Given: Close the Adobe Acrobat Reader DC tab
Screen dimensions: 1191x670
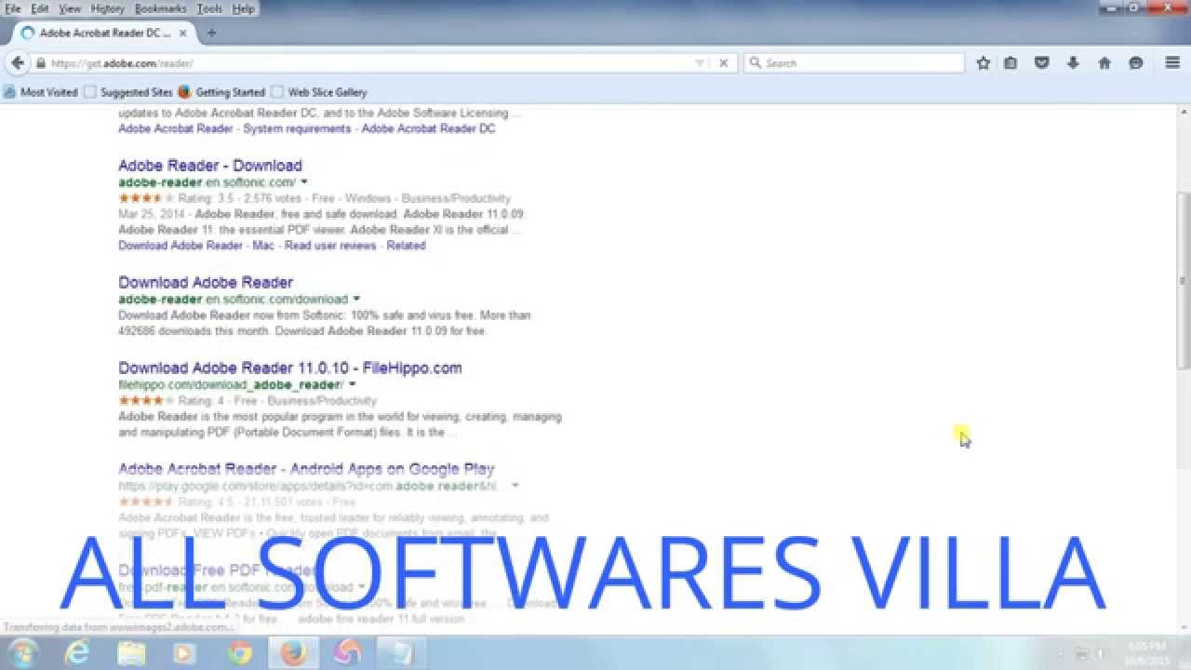Looking at the screenshot, I should (x=183, y=33).
